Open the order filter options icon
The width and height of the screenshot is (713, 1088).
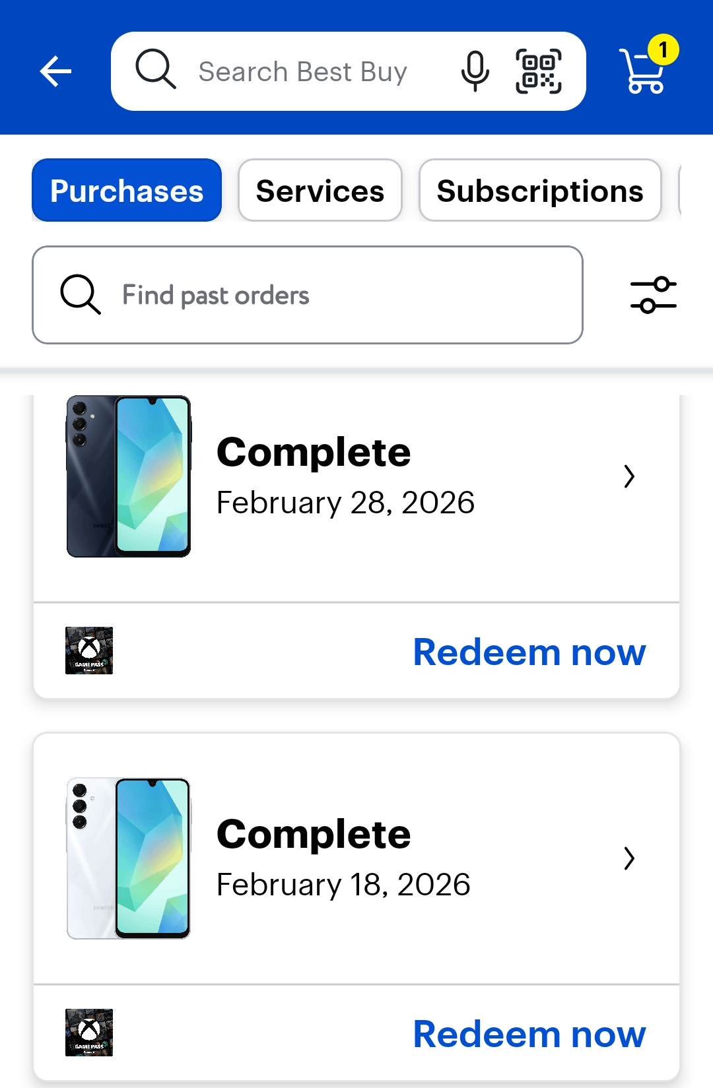pos(653,295)
